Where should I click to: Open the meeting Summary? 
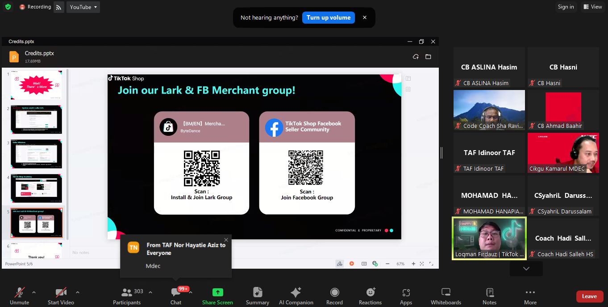pyautogui.click(x=258, y=296)
